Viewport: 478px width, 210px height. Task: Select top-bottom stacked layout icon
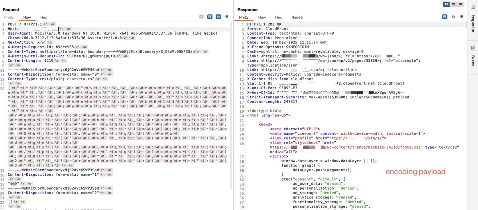coord(454,4)
